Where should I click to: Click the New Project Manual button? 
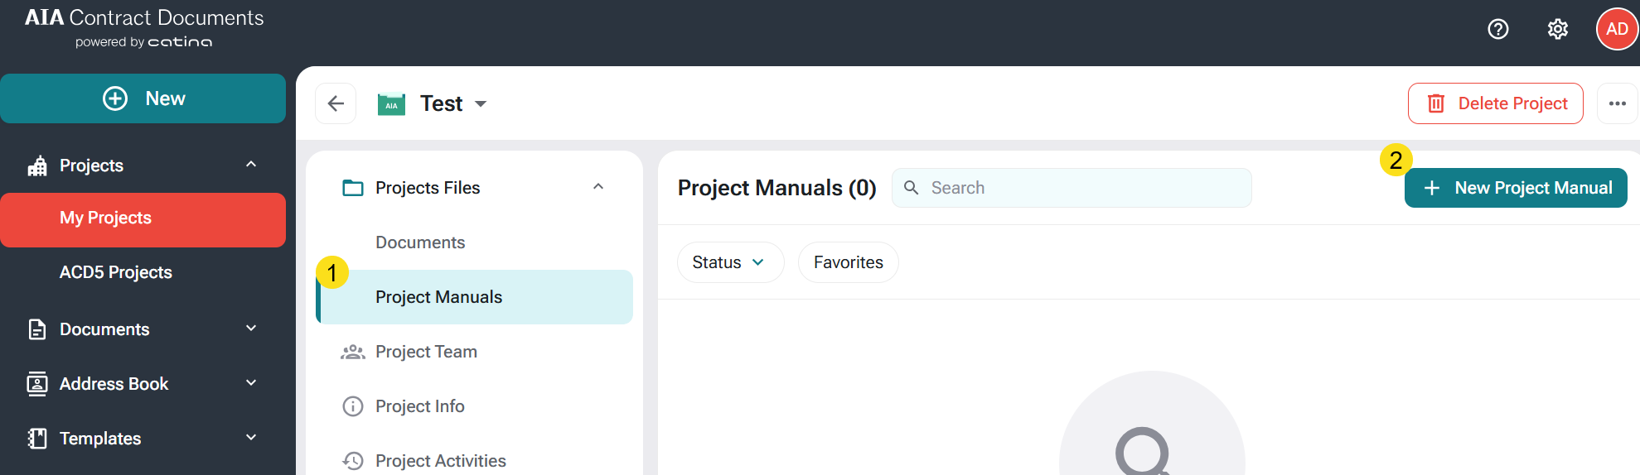[1515, 188]
